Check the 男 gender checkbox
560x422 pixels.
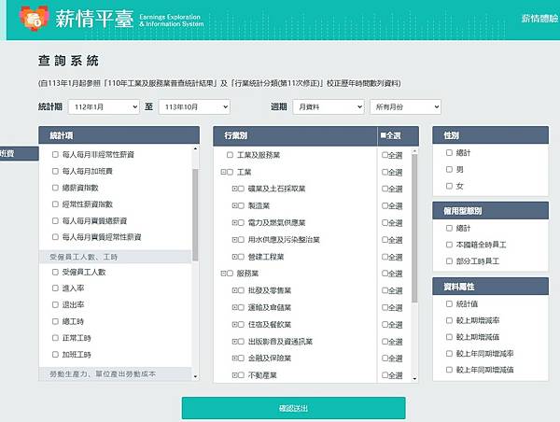tap(449, 169)
